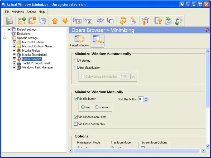211x158 pixels.
Task: Click the Save floppy disk toolbar icon
Action: coord(10,21)
